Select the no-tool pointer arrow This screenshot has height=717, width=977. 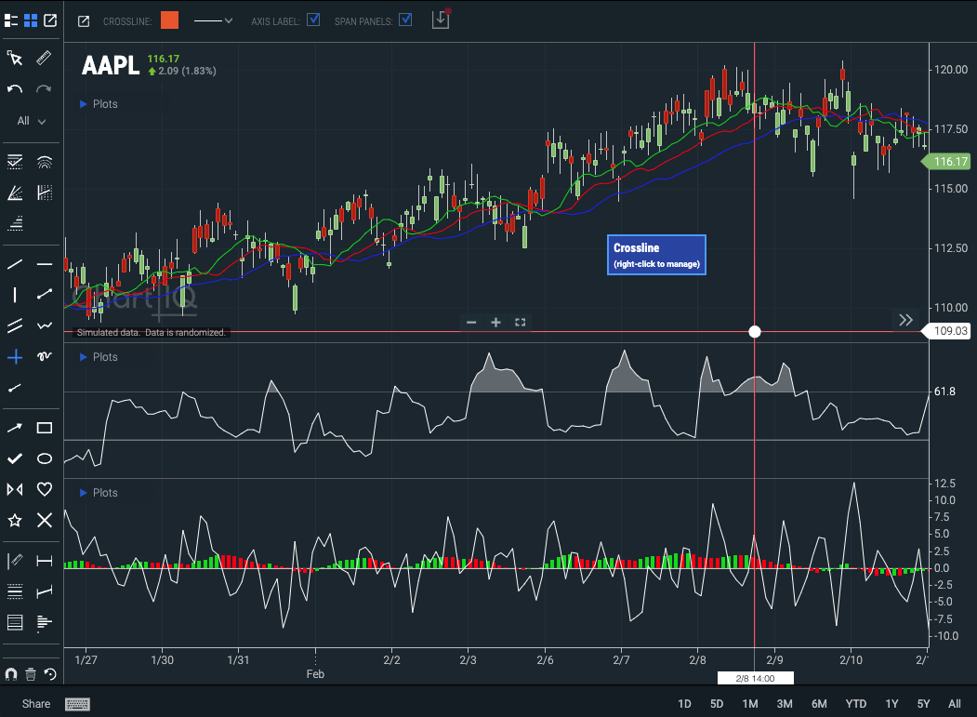coord(15,59)
